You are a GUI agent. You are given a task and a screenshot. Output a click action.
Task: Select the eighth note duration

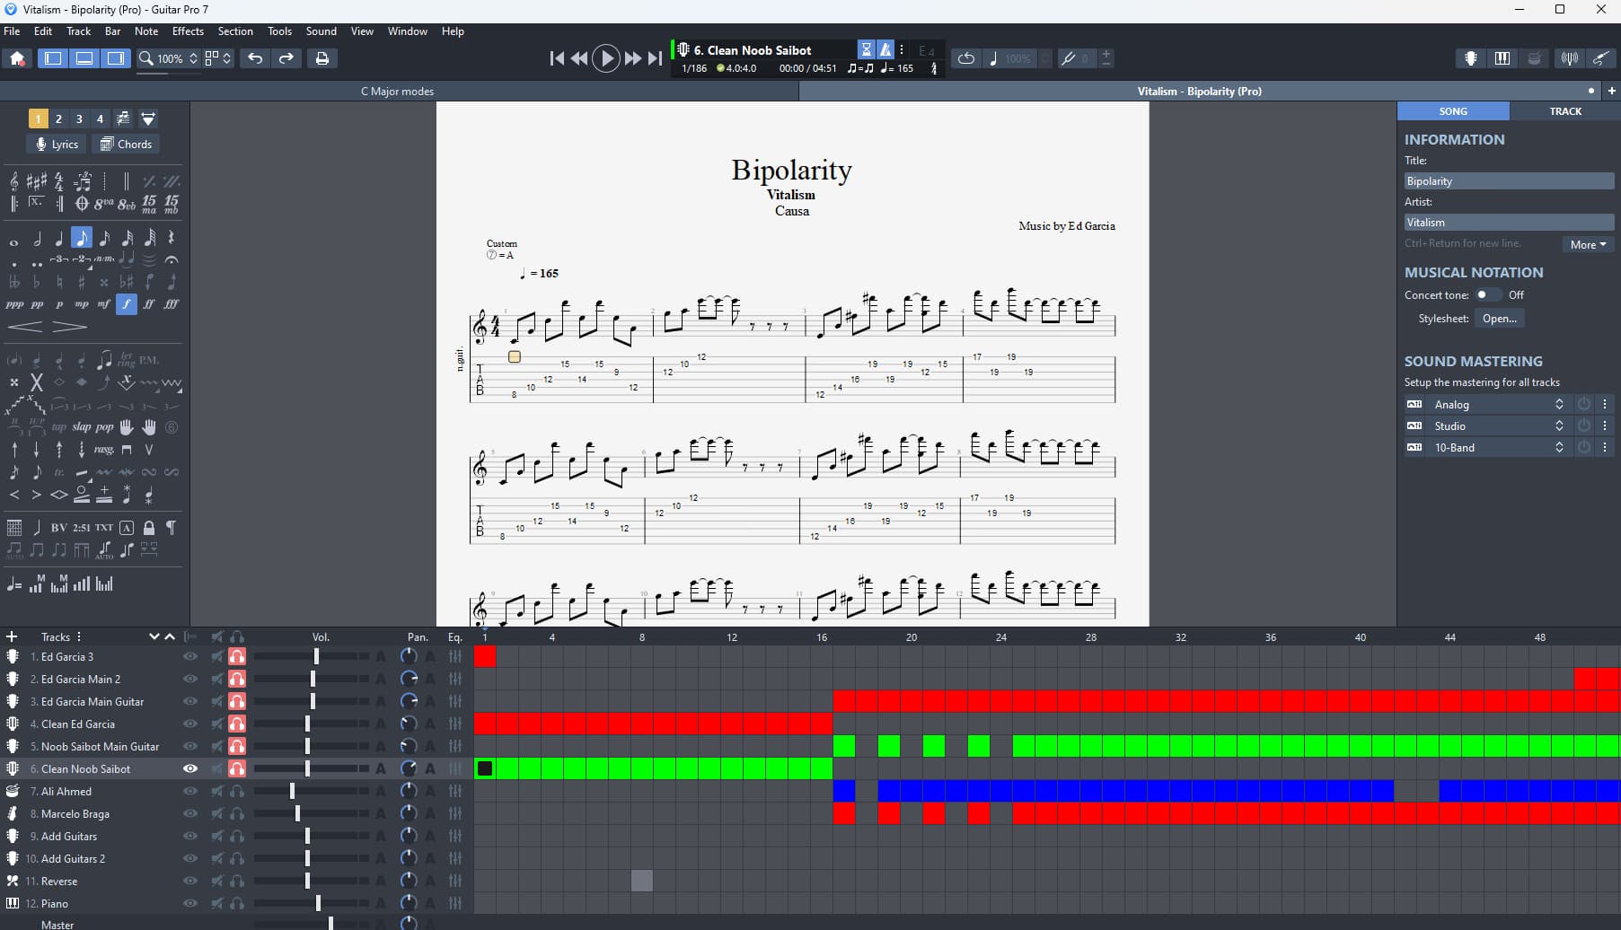(82, 238)
